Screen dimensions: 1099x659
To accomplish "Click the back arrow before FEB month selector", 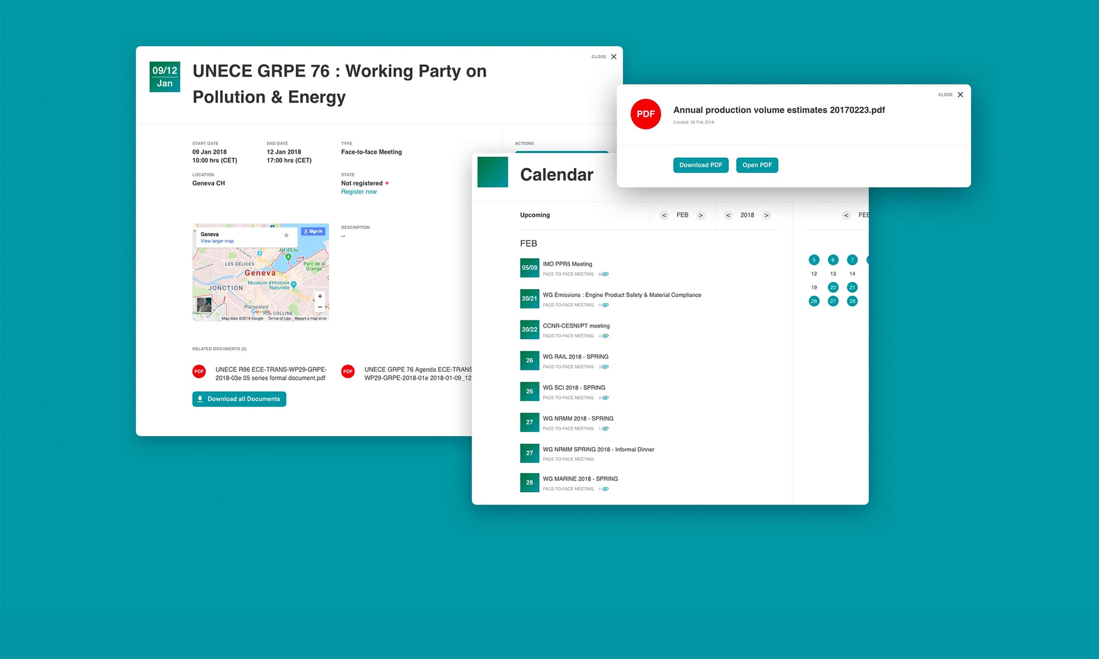I will (x=662, y=215).
